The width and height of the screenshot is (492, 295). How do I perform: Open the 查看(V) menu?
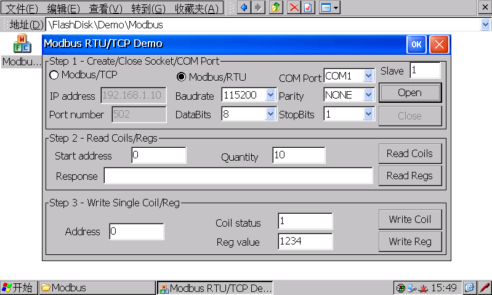[x=106, y=8]
